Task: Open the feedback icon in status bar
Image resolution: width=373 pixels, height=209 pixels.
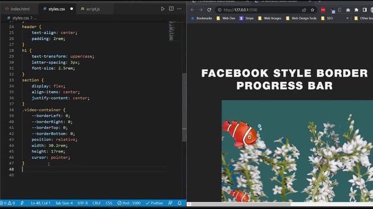Action: pos(170,203)
